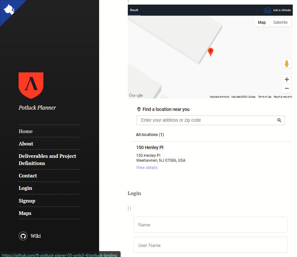
Task: Click the GitHub icon beside Wiki
Action: 23,236
